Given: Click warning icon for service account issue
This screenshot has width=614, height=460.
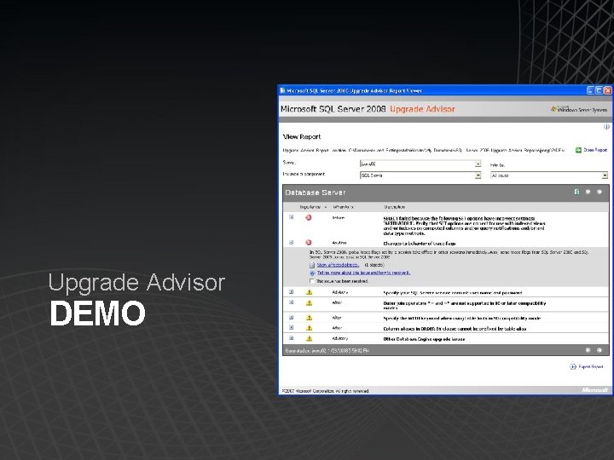Looking at the screenshot, I should tap(309, 292).
